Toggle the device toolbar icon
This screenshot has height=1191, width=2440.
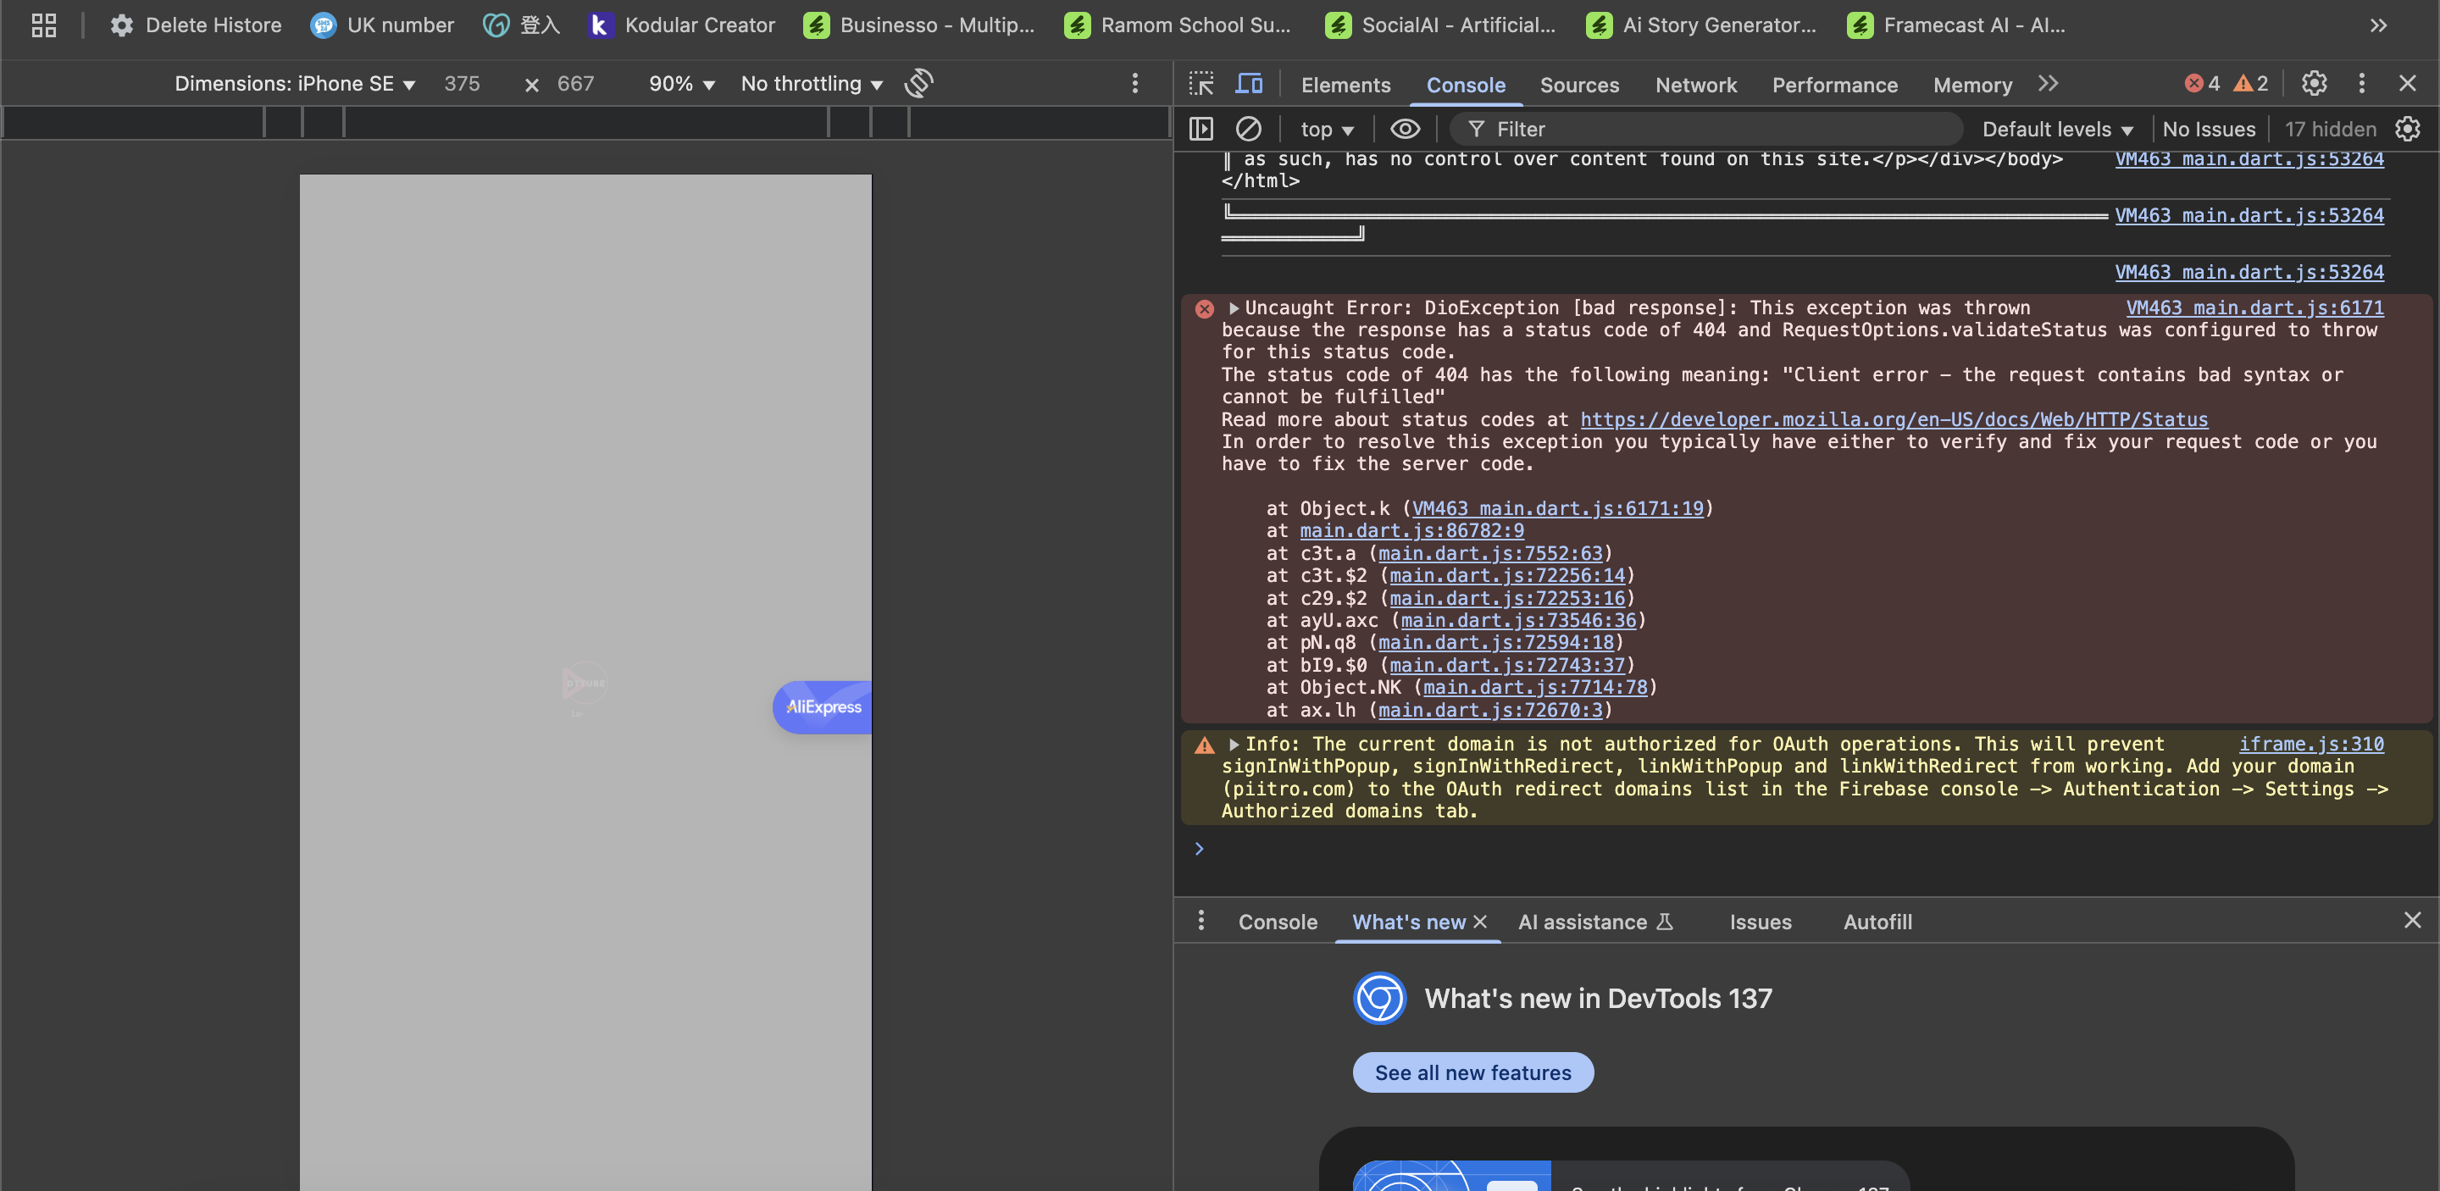tap(1249, 84)
